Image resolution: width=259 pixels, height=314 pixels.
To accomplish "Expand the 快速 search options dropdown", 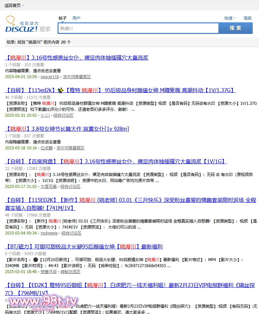I will [230, 18].
